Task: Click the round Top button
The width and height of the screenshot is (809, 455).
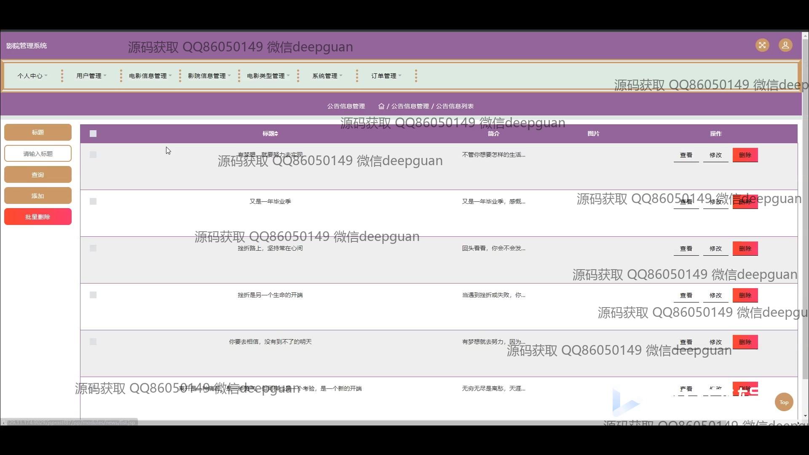Action: pyautogui.click(x=784, y=402)
